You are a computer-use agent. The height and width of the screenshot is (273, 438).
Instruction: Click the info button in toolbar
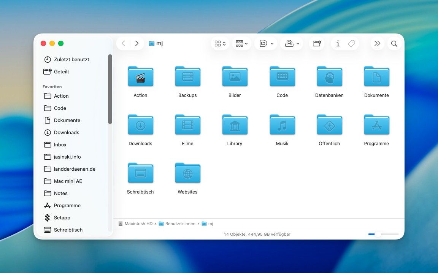(338, 44)
